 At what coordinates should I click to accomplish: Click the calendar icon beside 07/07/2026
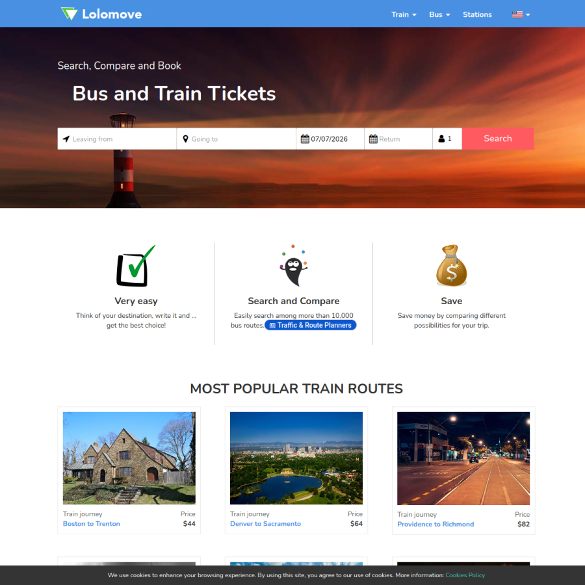(x=305, y=139)
